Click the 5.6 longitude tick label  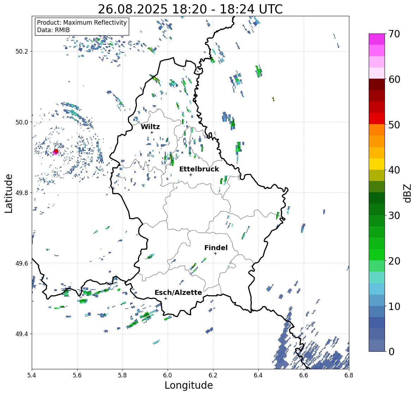point(77,375)
